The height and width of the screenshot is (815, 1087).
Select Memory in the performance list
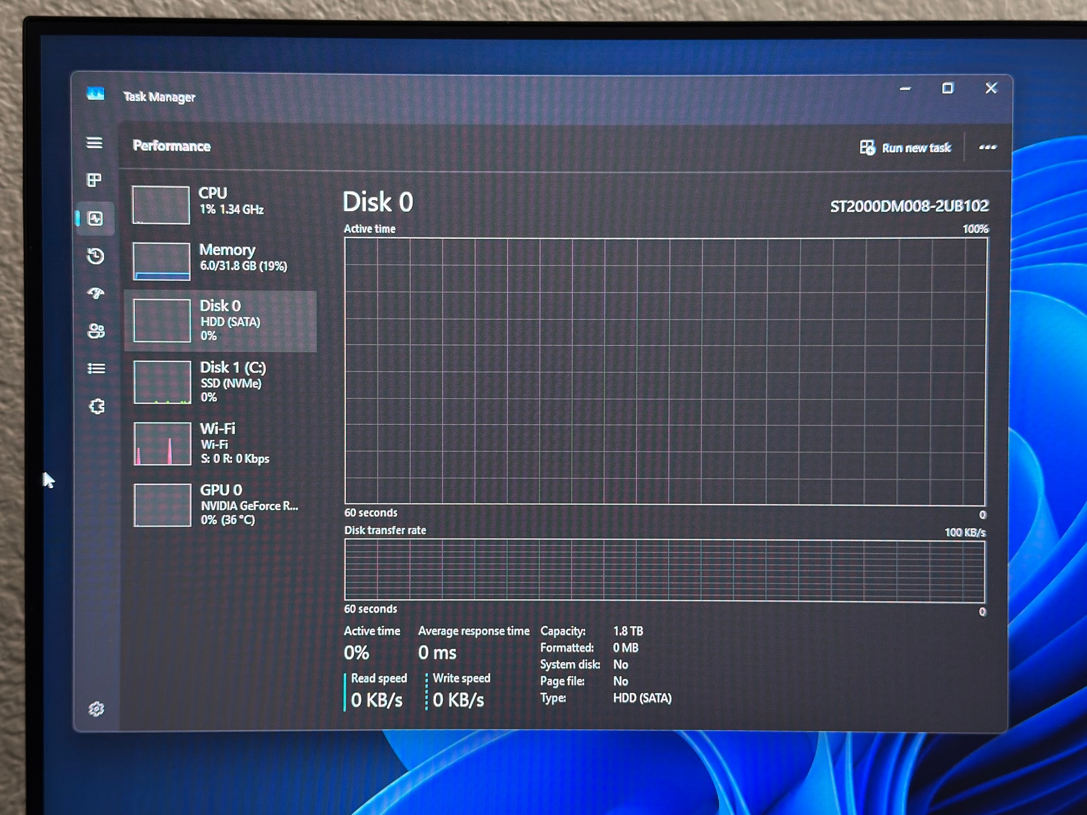point(220,261)
